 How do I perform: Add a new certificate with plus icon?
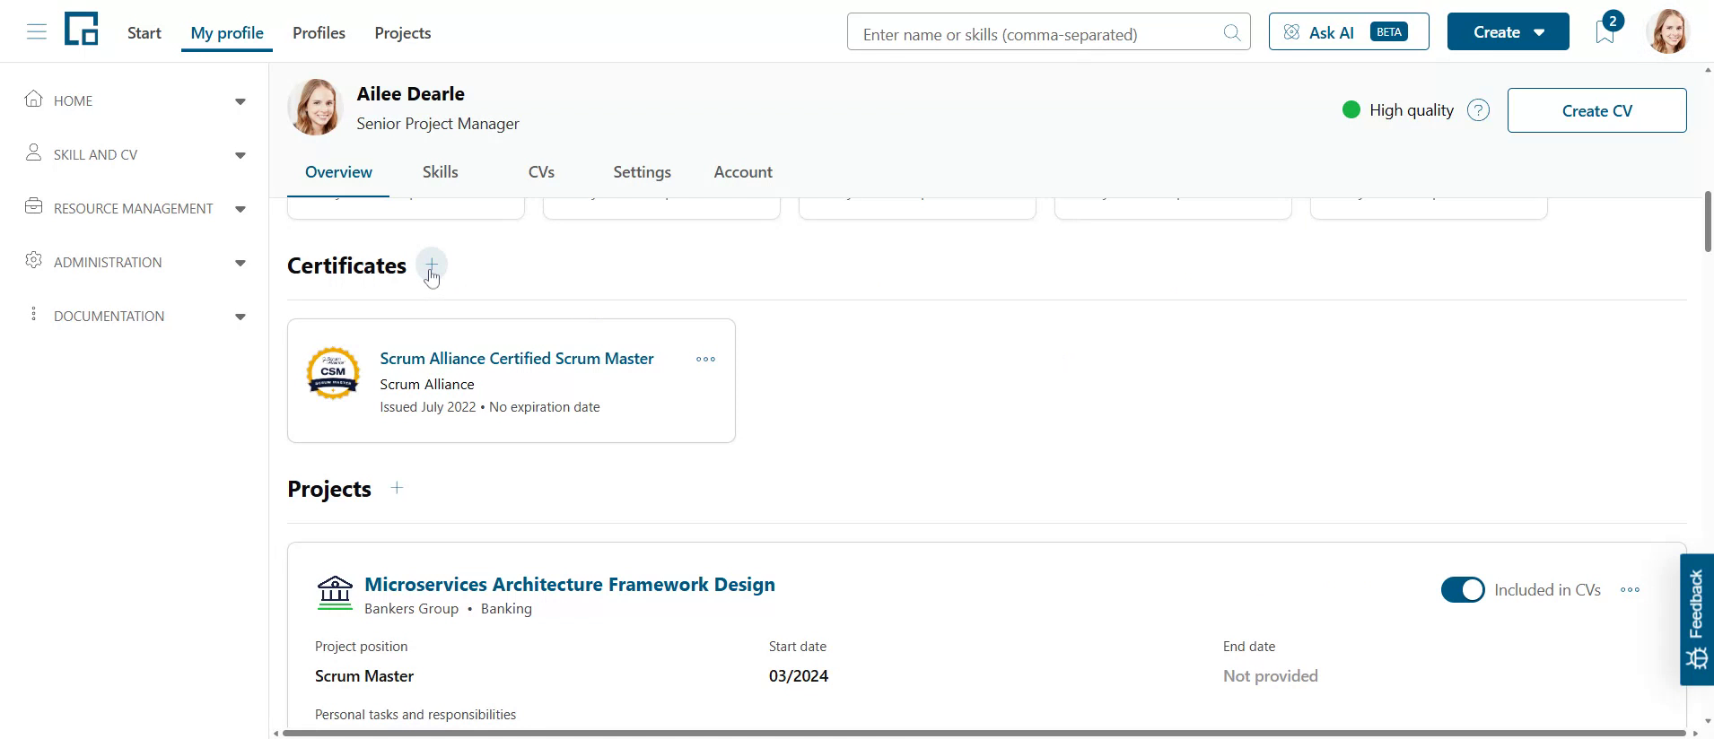coord(432,265)
